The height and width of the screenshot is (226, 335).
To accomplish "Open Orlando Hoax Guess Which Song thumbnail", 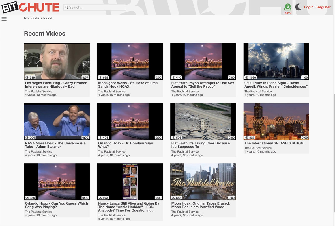I will (57, 182).
